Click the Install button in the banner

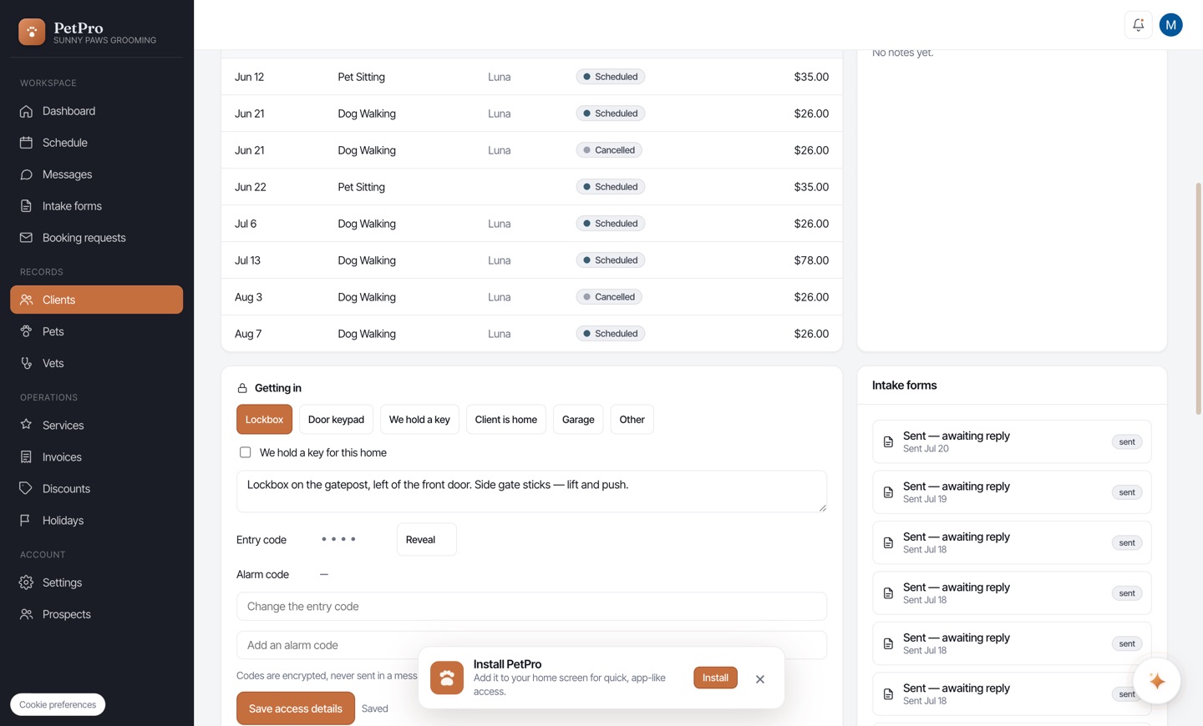pyautogui.click(x=715, y=678)
